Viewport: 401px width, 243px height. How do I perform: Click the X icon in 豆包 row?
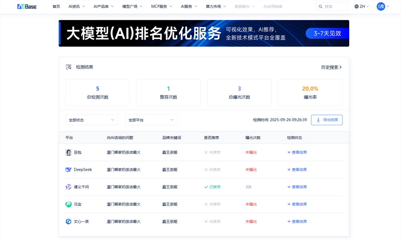(206, 153)
